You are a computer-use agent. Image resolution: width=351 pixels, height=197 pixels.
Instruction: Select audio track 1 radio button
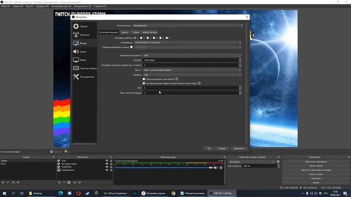tap(135, 38)
